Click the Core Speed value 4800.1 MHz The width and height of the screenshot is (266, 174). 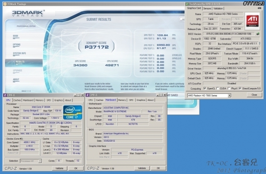(x=30, y=142)
